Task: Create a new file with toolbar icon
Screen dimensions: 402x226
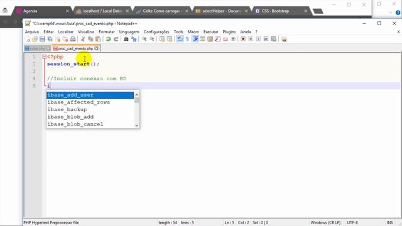Action: pos(28,39)
